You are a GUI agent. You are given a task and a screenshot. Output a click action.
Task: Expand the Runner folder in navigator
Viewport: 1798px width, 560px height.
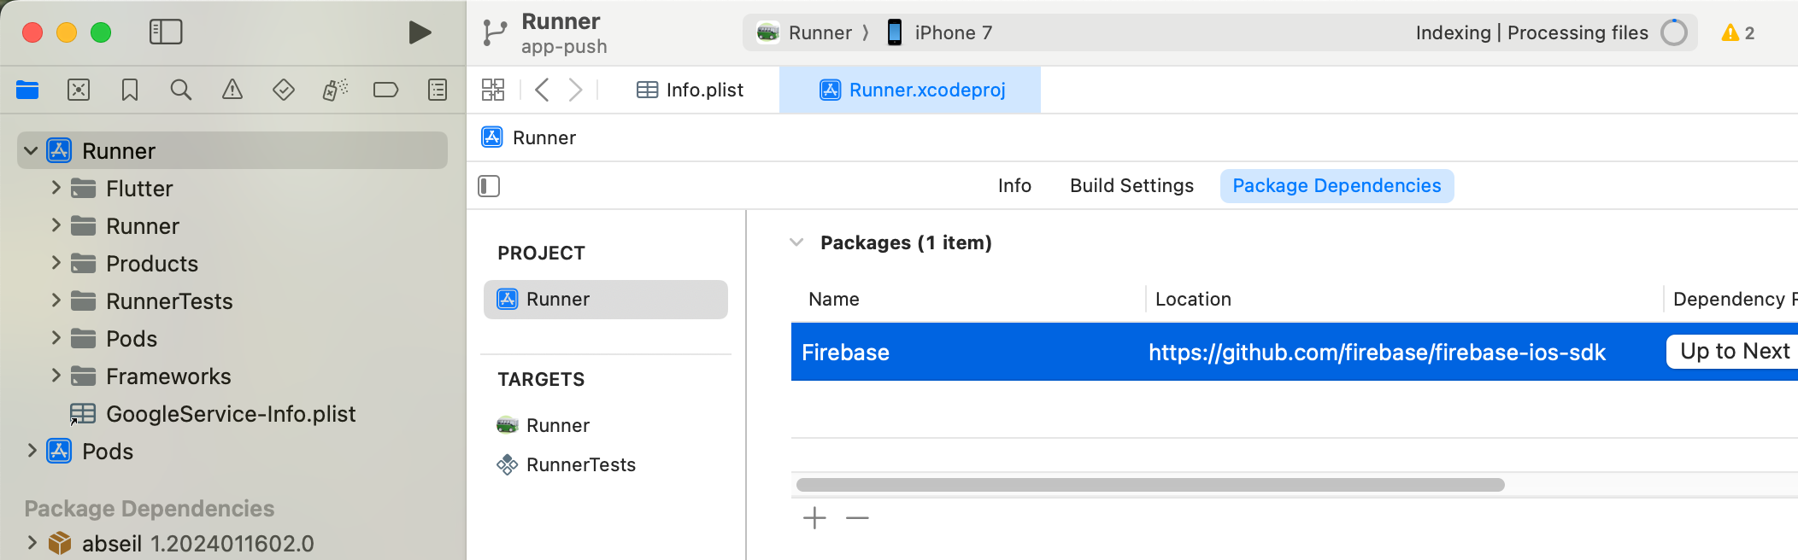coord(56,225)
